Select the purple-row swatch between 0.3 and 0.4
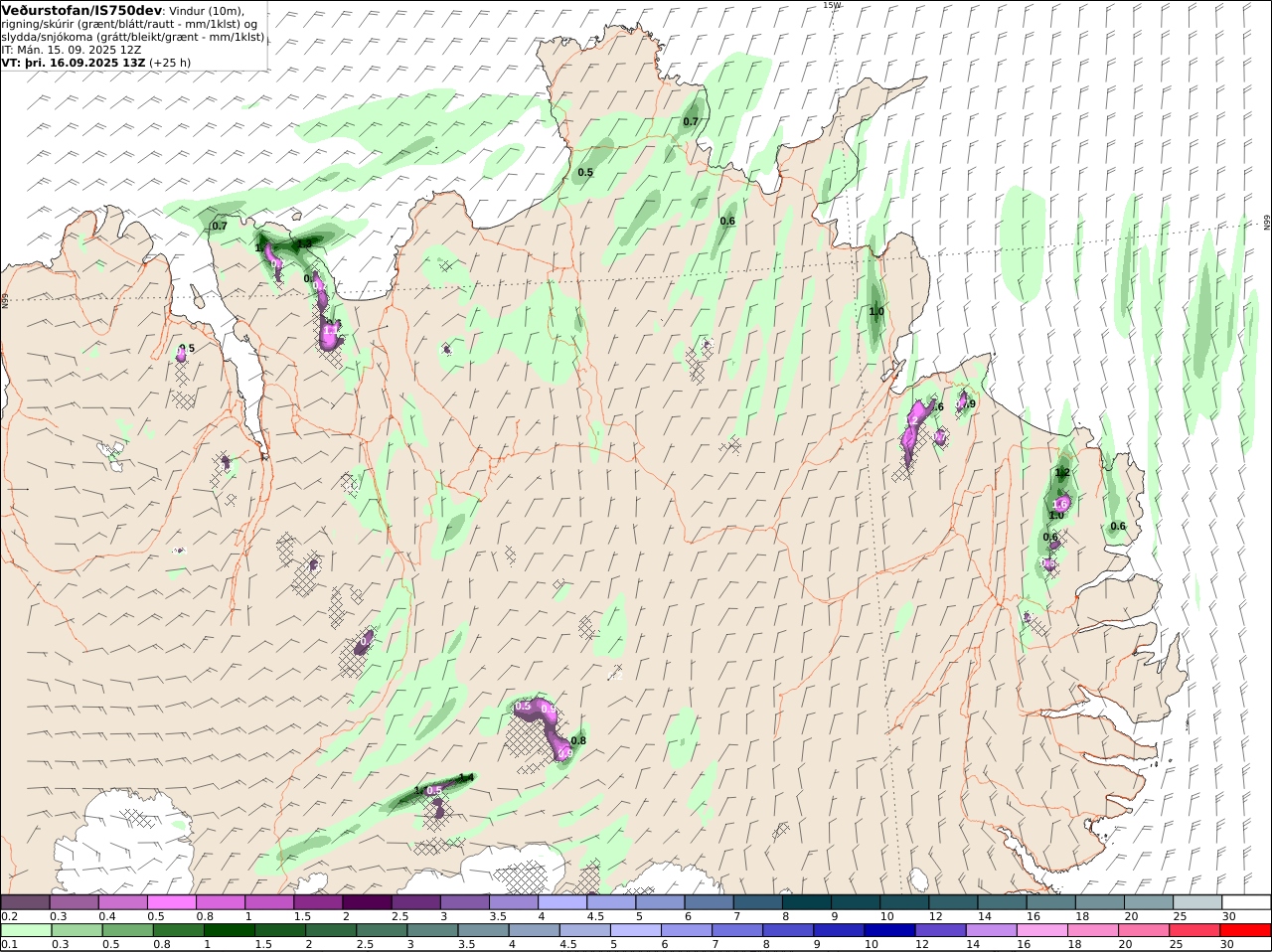Viewport: 1272px width, 952px height. [74, 901]
